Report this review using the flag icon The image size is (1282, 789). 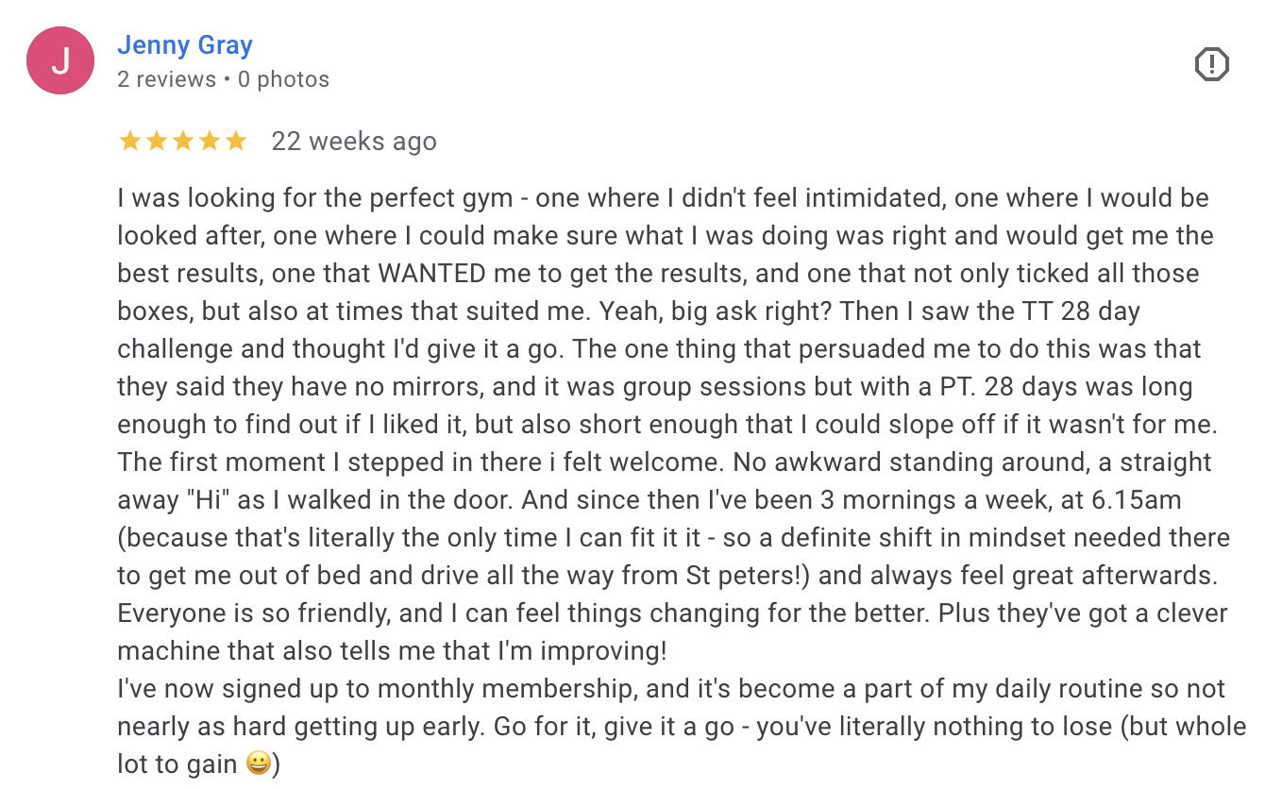pyautogui.click(x=1211, y=64)
